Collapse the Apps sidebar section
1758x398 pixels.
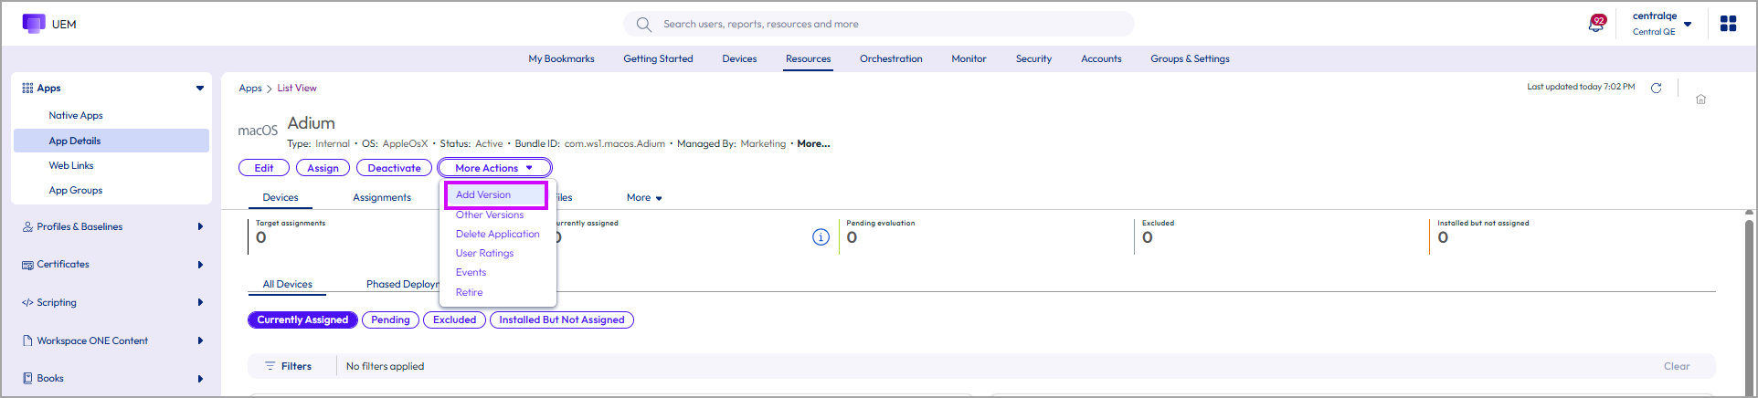(199, 88)
